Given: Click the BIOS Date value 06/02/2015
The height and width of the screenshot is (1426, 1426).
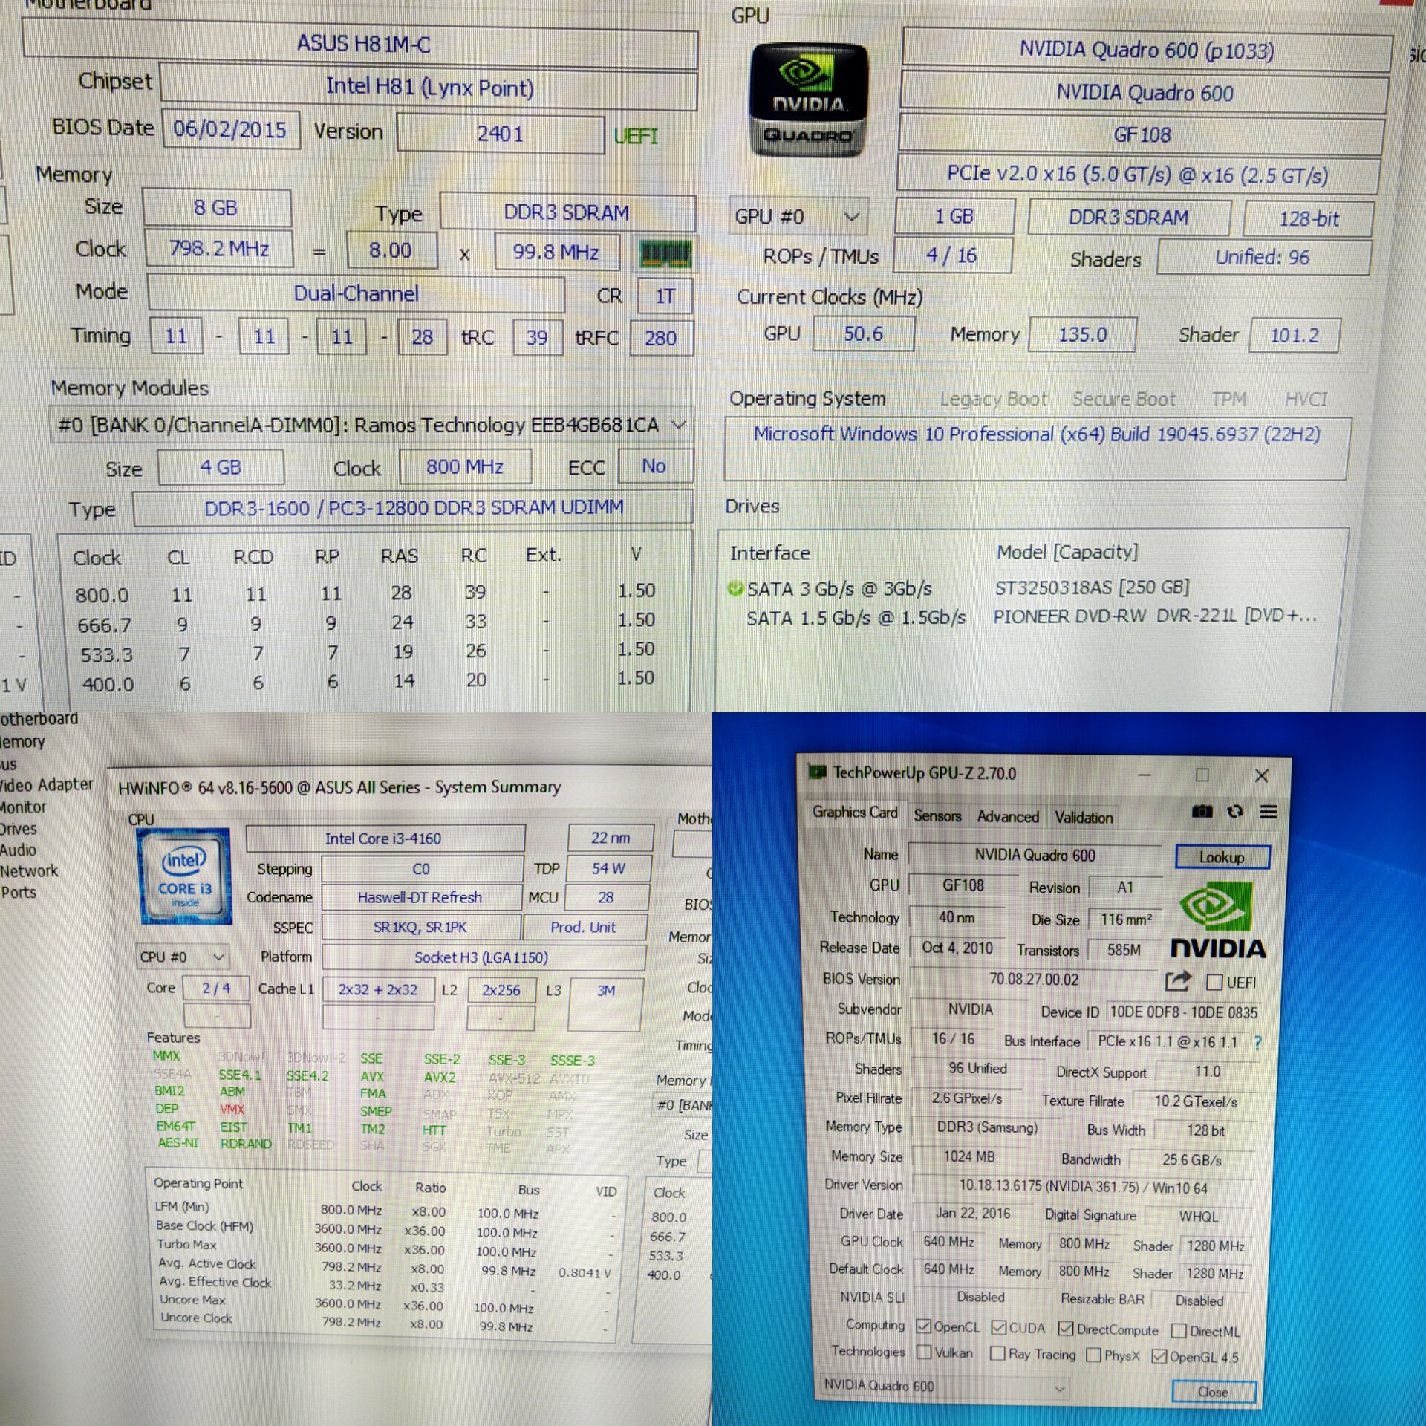Looking at the screenshot, I should [x=230, y=129].
